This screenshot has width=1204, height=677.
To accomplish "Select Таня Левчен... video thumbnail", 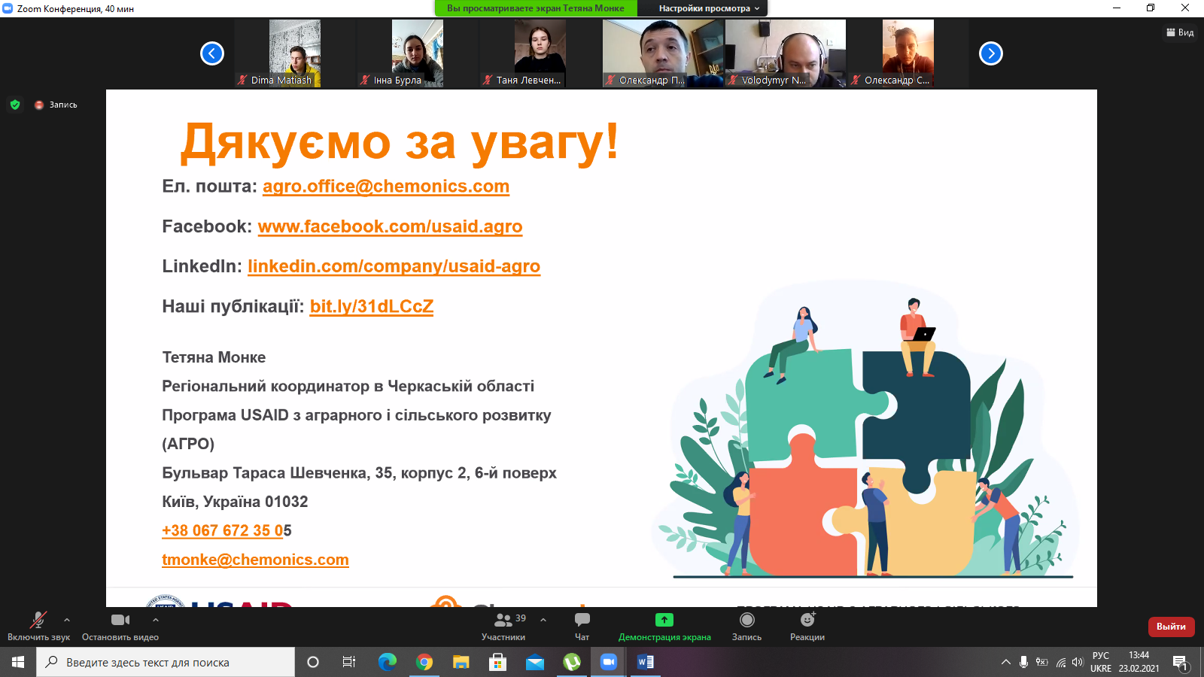I will [540, 53].
